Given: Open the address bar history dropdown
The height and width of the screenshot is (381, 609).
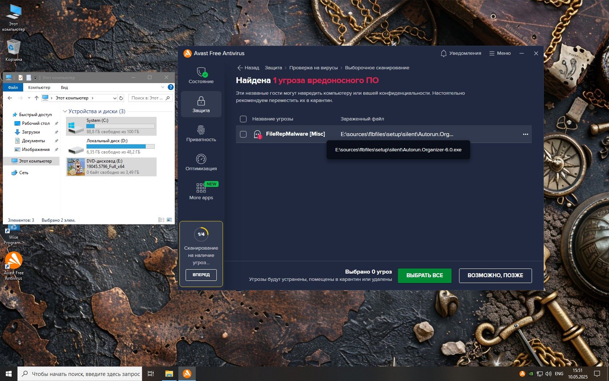Looking at the screenshot, I should [x=115, y=98].
